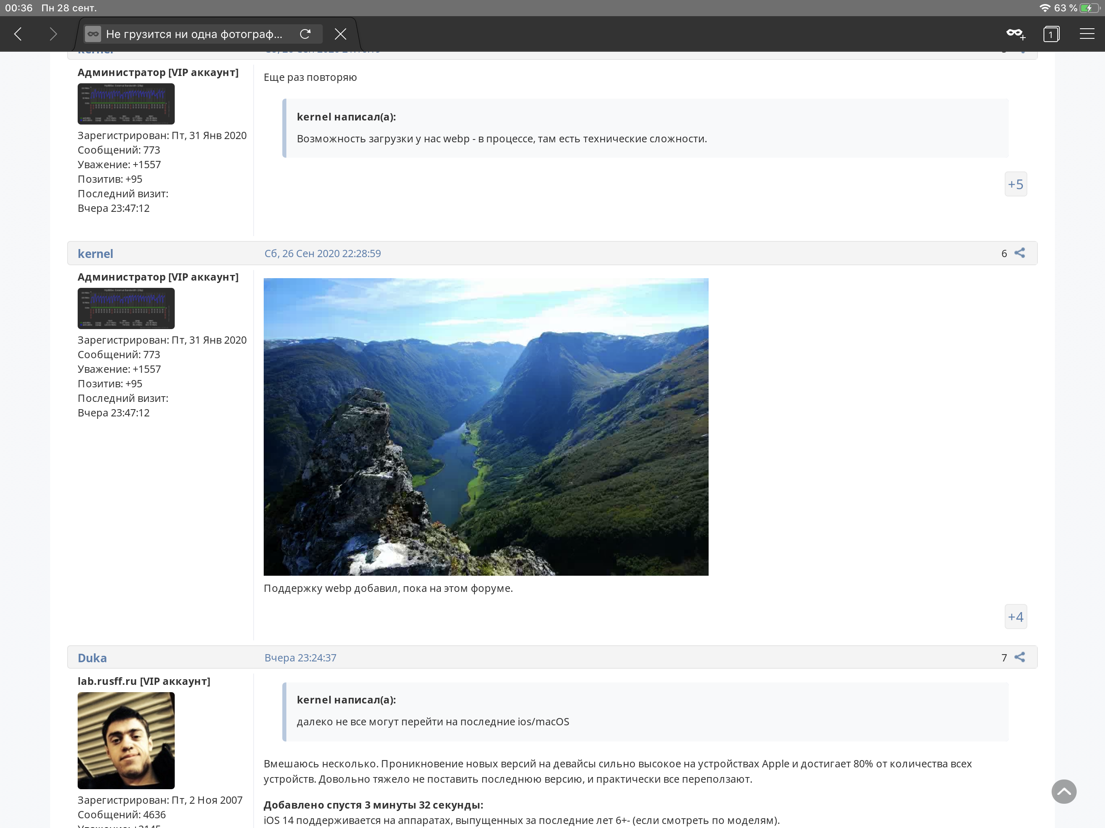Open the browser hamburger menu
The height and width of the screenshot is (828, 1105).
1086,34
